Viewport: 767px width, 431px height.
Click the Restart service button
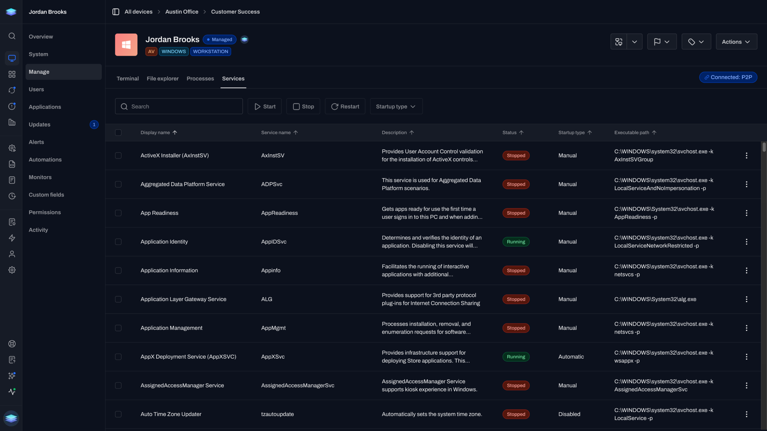click(345, 106)
